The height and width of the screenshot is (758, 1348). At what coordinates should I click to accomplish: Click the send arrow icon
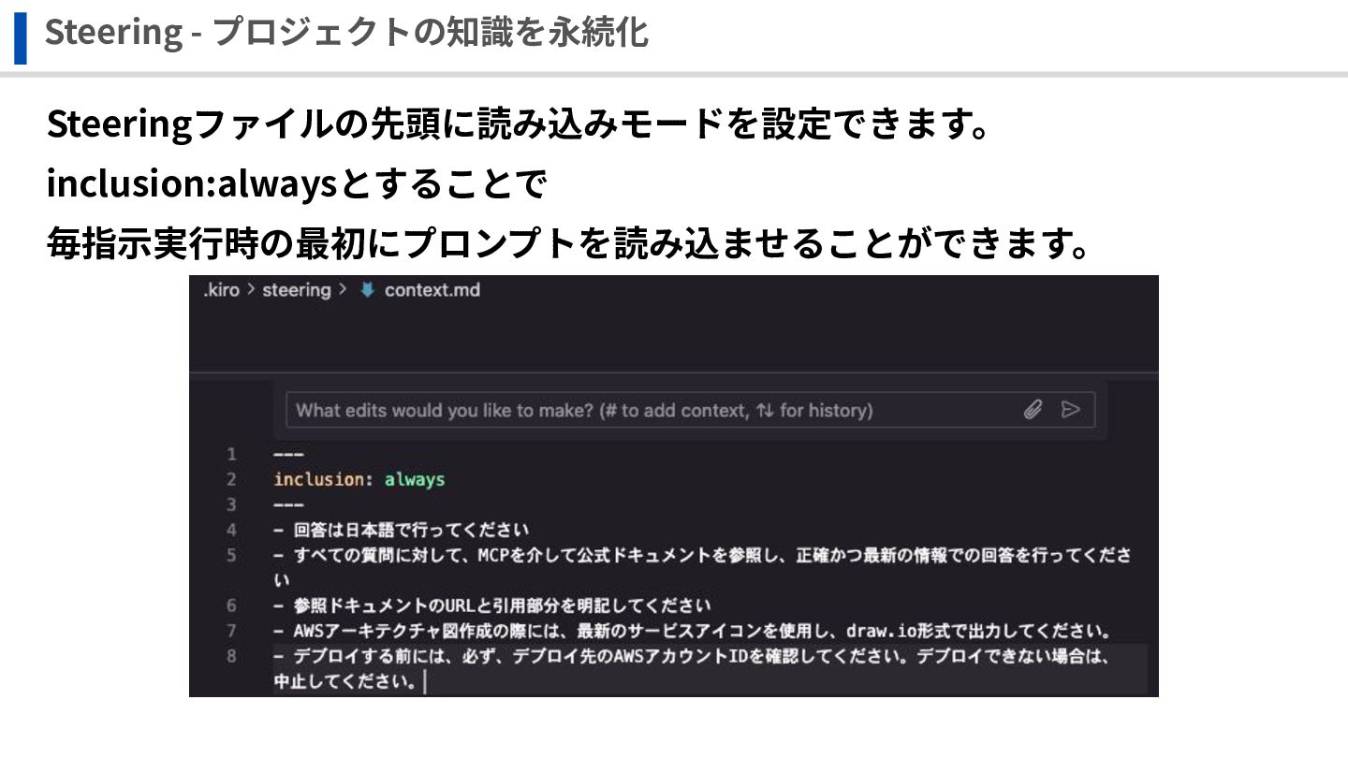(1071, 410)
